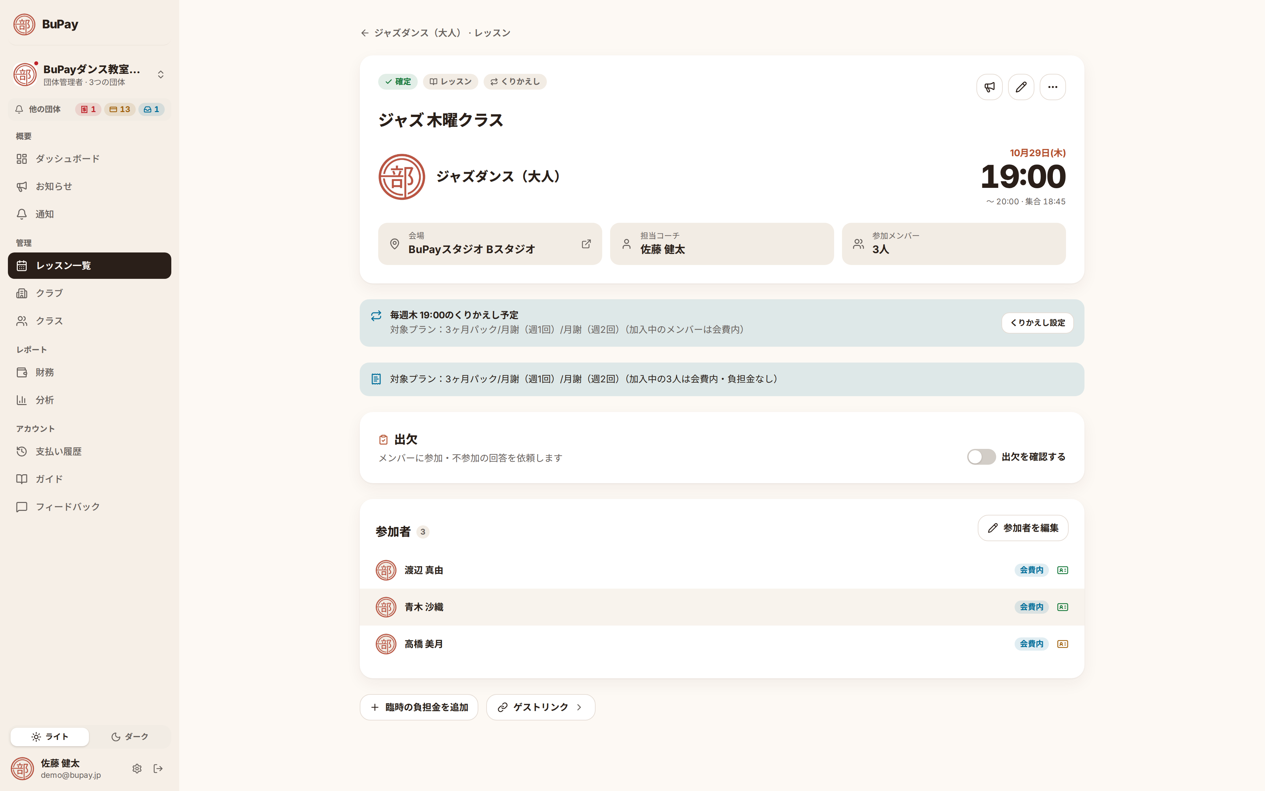This screenshot has height=791, width=1265.
Task: Click the logout icon at sidebar bottom
Action: tap(158, 769)
